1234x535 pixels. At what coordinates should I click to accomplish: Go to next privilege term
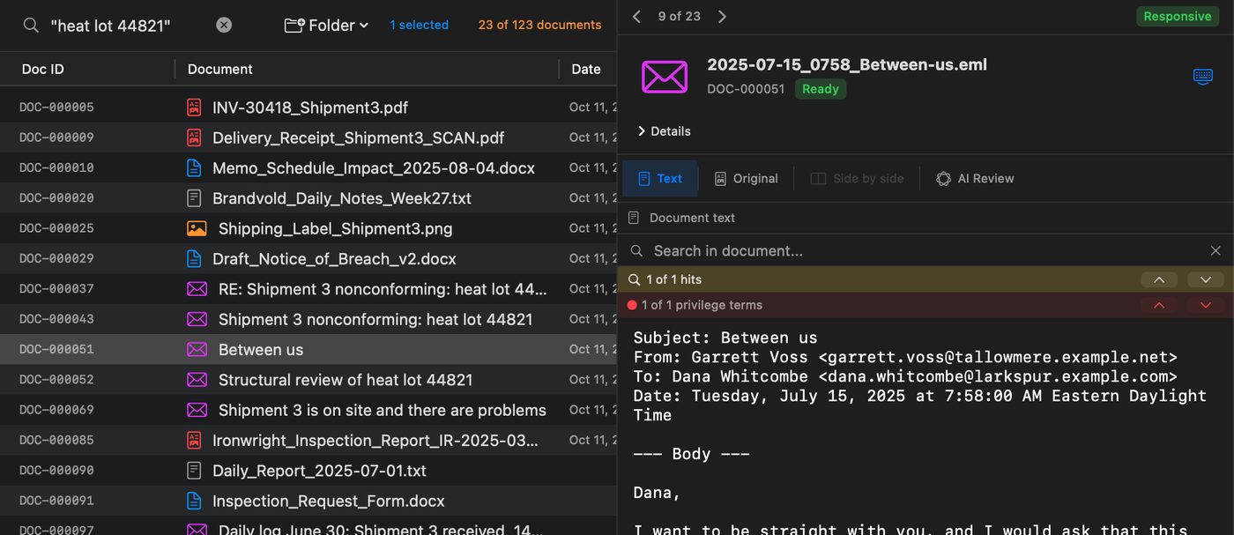1205,305
